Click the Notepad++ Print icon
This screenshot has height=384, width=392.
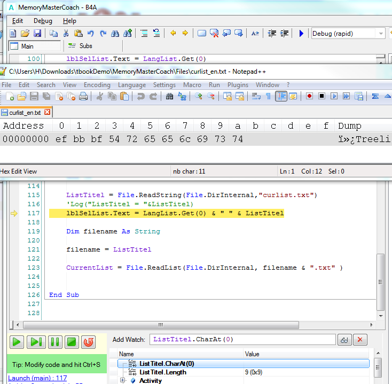coord(83,96)
